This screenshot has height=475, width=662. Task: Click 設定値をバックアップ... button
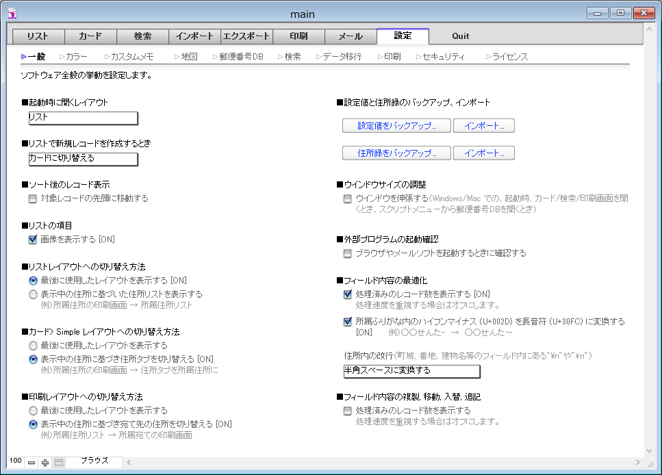(x=395, y=126)
